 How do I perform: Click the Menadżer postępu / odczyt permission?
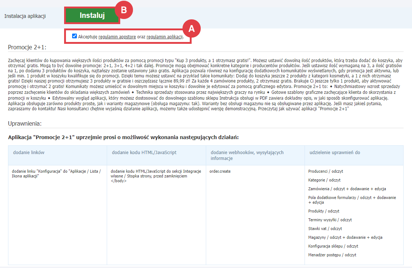click(x=332, y=255)
